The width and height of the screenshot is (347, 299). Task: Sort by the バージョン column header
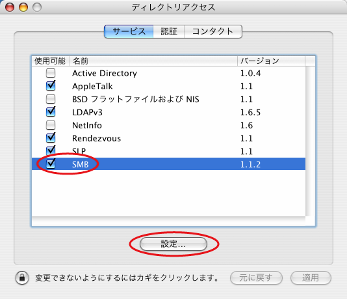click(x=272, y=61)
